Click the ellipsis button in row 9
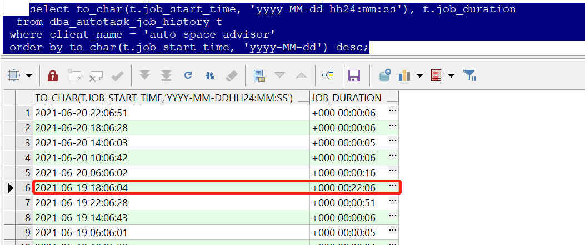This screenshot has width=585, height=245. pyautogui.click(x=392, y=230)
